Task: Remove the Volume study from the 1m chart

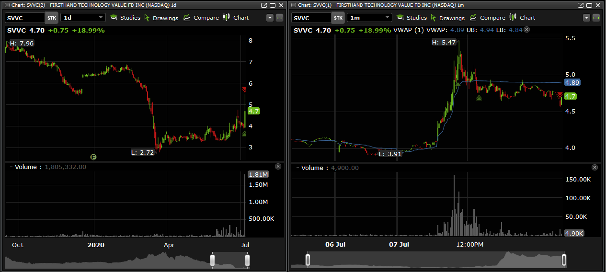Action: [595, 168]
